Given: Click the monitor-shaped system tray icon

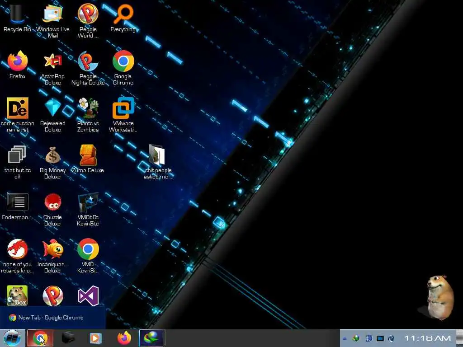Looking at the screenshot, I should [x=380, y=338].
